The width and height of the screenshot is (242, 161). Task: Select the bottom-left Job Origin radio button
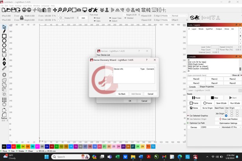226,116
